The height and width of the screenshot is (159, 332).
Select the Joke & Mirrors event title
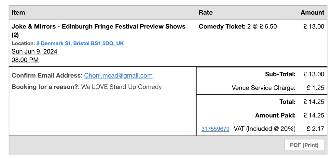pyautogui.click(x=98, y=27)
